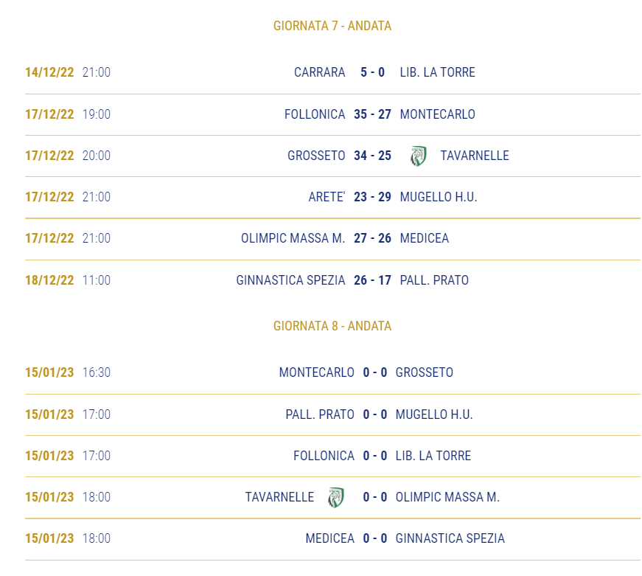The image size is (642, 576).
Task: Open the 34 - 25 Grosseto score
Action: tap(372, 156)
